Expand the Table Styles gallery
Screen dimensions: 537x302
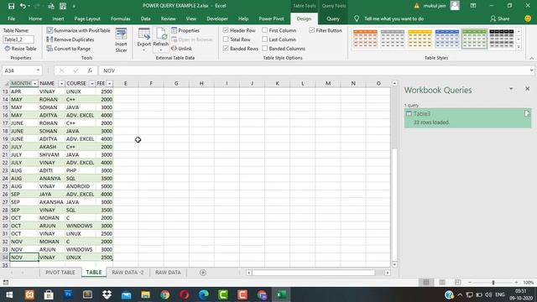coord(519,47)
